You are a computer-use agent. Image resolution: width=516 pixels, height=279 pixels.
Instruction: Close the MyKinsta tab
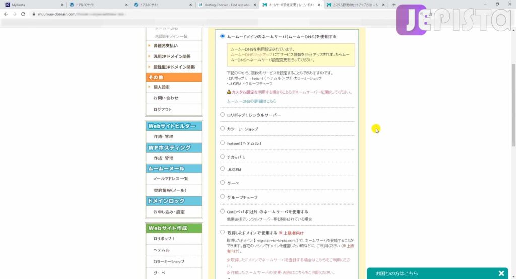point(62,5)
